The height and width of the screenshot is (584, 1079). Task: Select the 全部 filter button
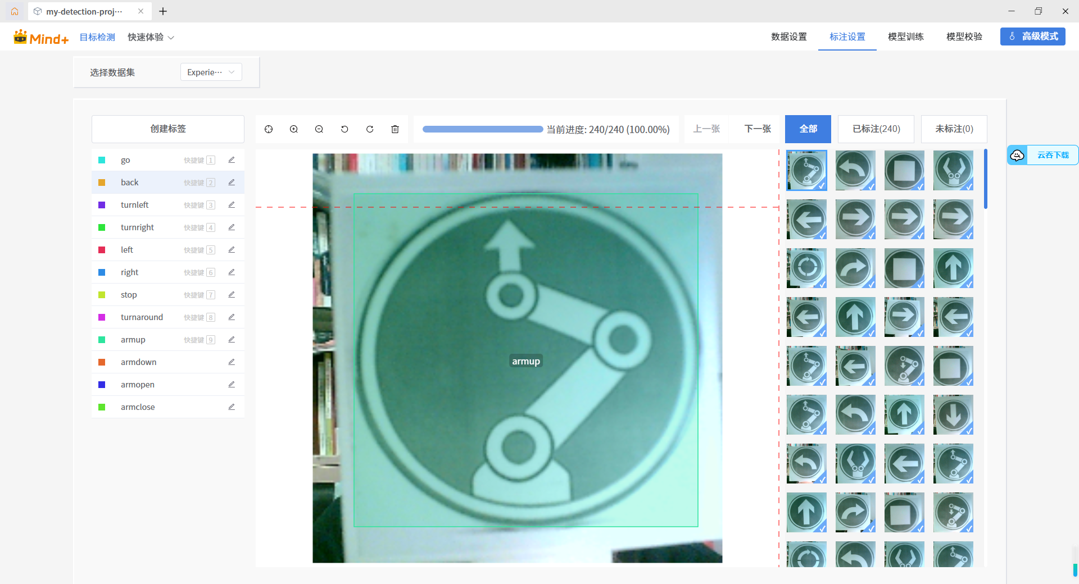808,129
